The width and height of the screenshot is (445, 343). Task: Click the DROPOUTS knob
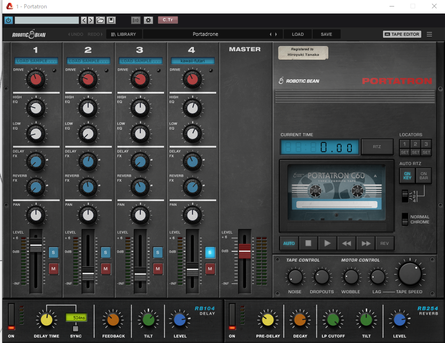(x=322, y=277)
